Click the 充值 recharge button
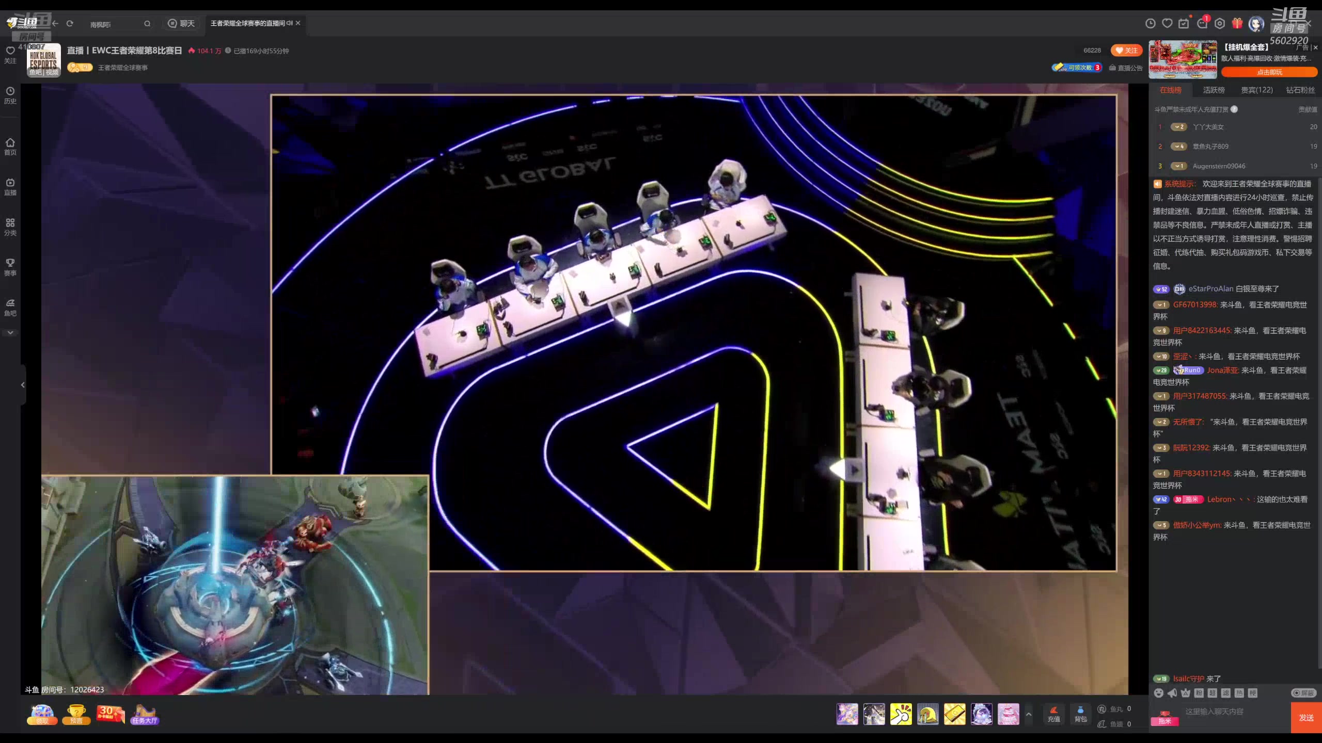Viewport: 1322px width, 743px height. [1054, 714]
